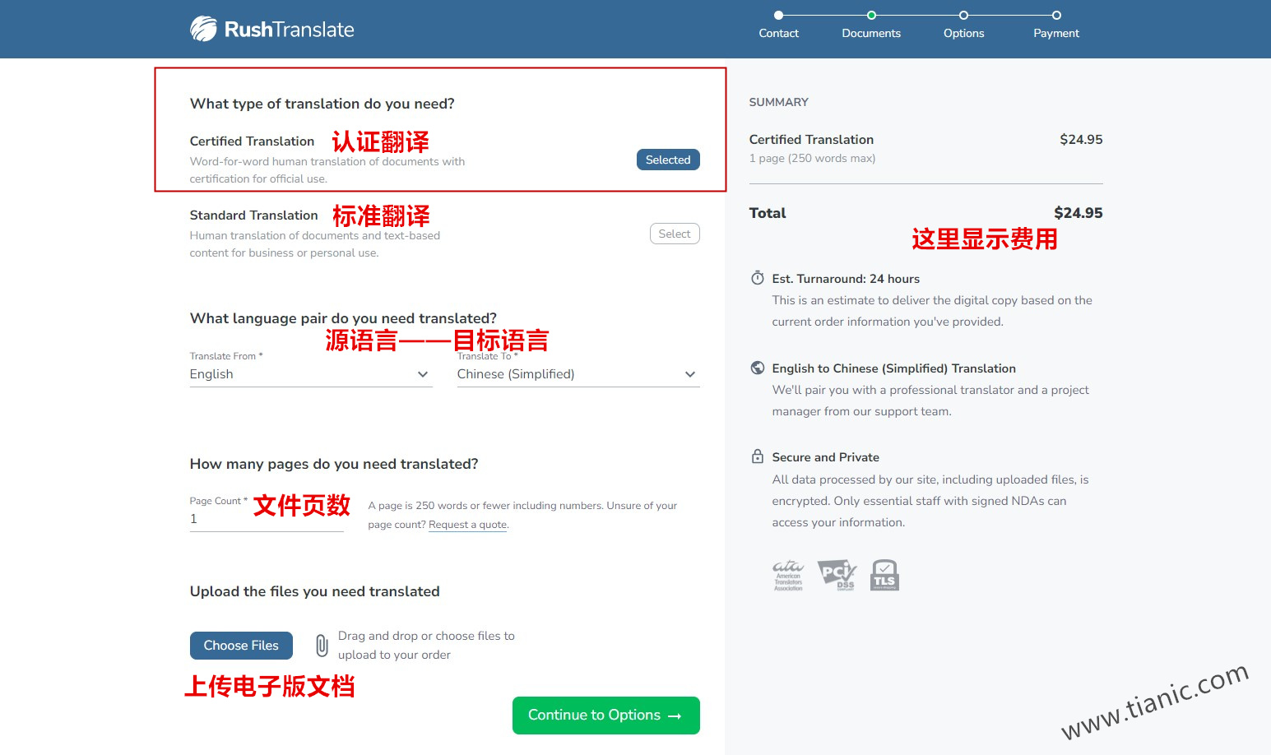Click 'What language pair do you need translated?' heading

coord(343,318)
